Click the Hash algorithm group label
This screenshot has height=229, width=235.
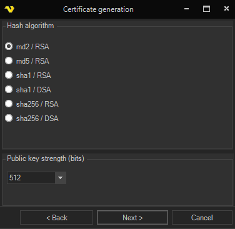31,26
